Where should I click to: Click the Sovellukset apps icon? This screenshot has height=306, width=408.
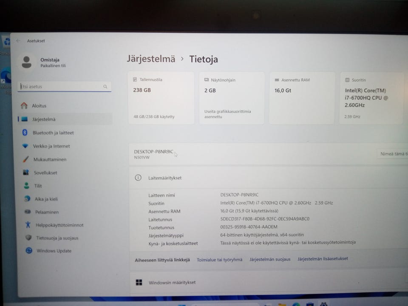tap(26, 173)
